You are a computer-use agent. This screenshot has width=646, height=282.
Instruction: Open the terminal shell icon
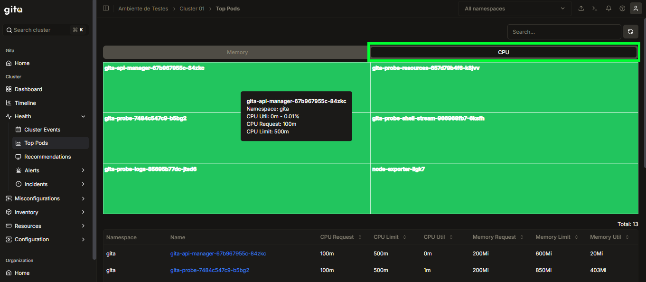coord(595,9)
